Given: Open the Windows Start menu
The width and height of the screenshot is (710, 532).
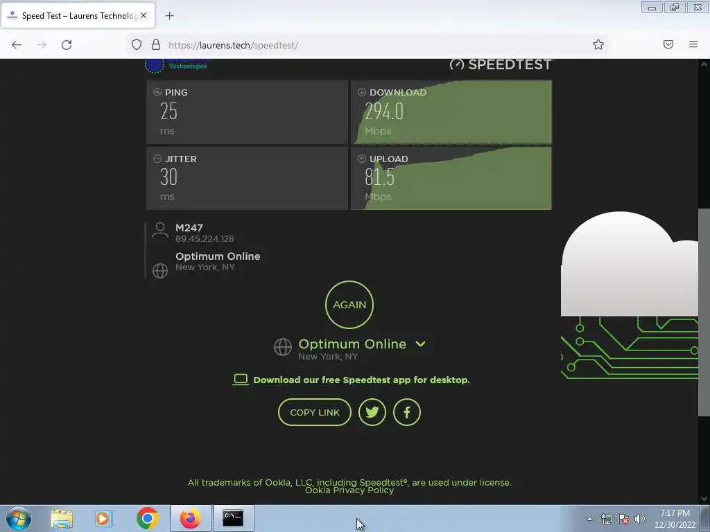Looking at the screenshot, I should coord(19,518).
